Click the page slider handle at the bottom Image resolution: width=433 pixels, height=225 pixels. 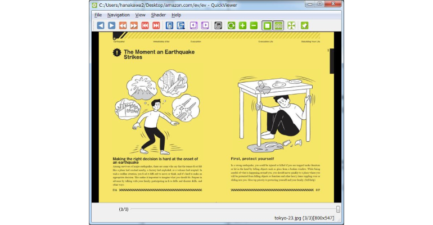pyautogui.click(x=338, y=209)
